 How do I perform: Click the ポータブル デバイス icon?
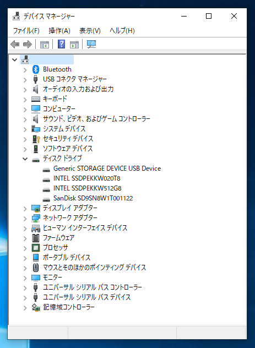click(x=35, y=258)
